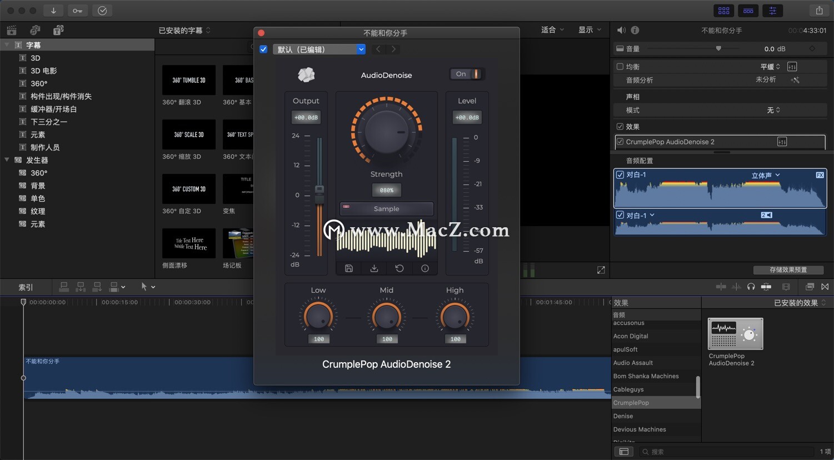This screenshot has width=834, height=460.
Task: Click the 索引 timeline index button
Action: (26, 287)
